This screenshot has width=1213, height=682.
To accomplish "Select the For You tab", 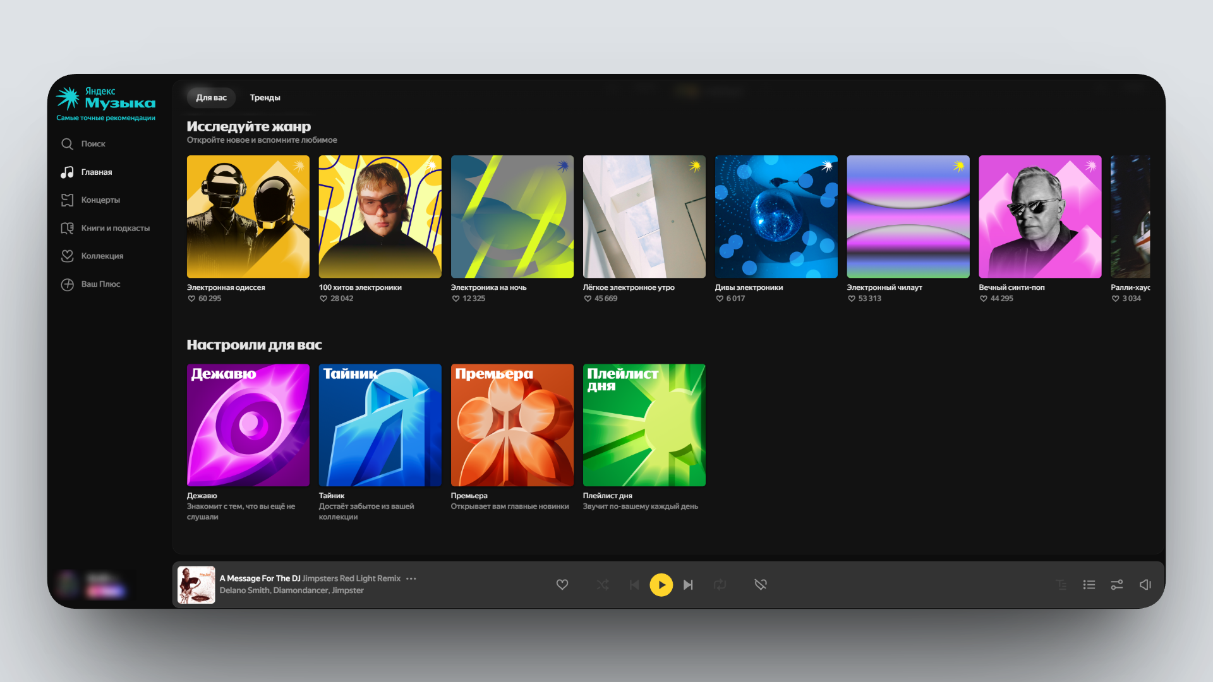I will click(x=211, y=98).
